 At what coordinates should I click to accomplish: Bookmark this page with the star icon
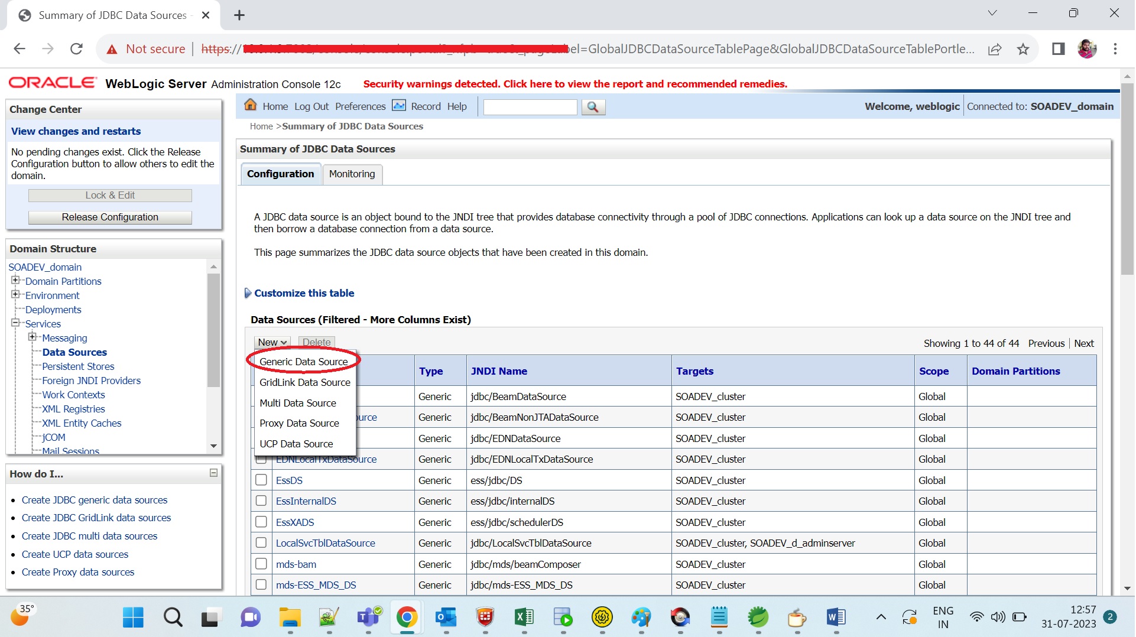point(1023,49)
